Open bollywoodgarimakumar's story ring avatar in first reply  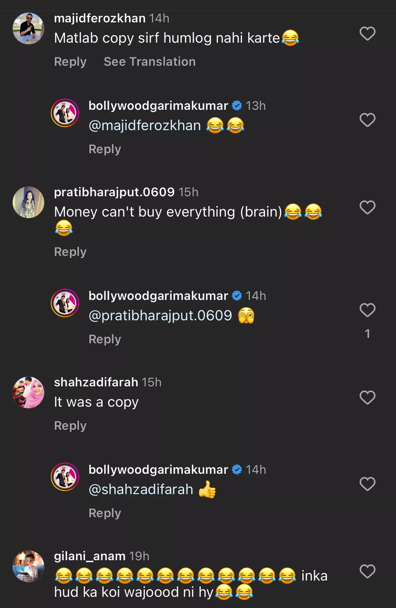65,113
